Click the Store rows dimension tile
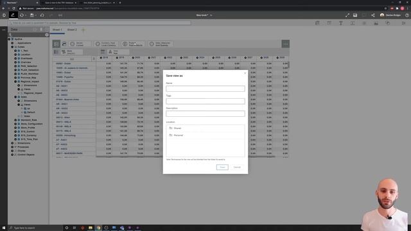The width and height of the screenshot is (411, 231). click(x=72, y=52)
